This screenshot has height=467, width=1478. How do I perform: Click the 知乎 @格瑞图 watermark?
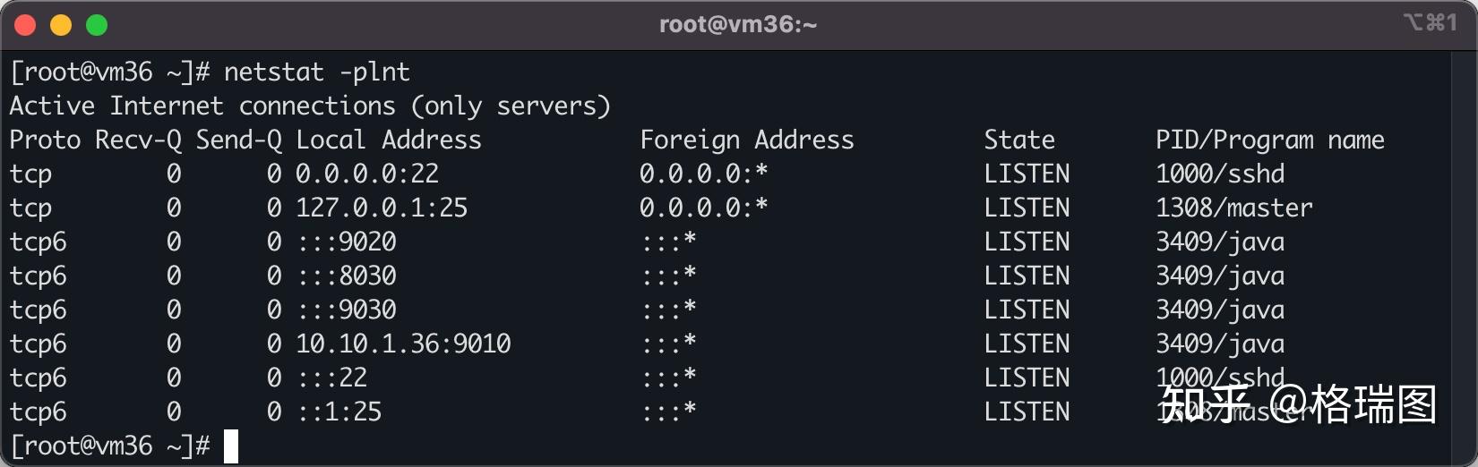click(x=1299, y=404)
